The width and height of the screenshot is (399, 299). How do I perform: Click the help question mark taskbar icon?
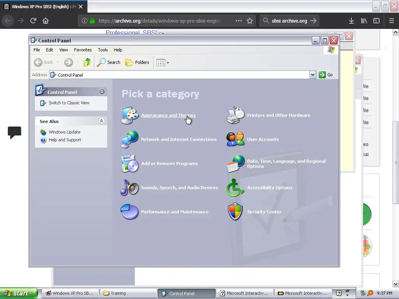[339, 293]
